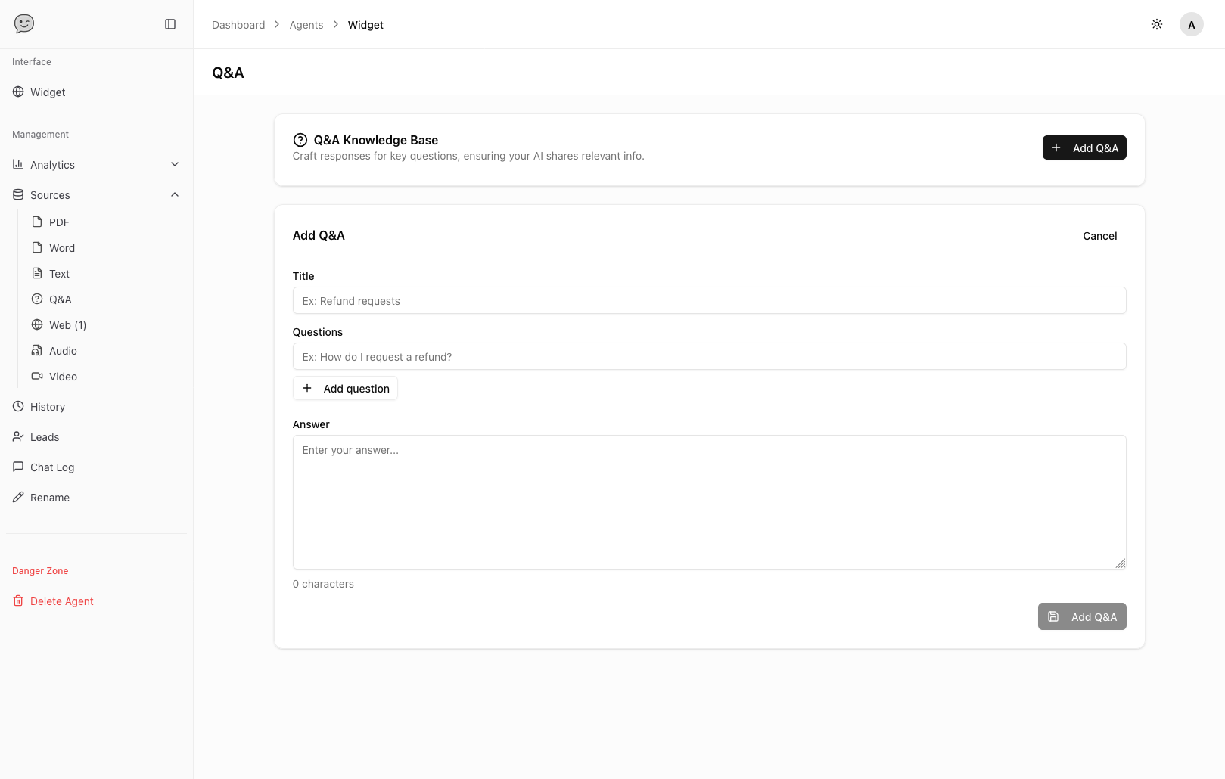
Task: Go to Web (1) sources
Action: 67,325
